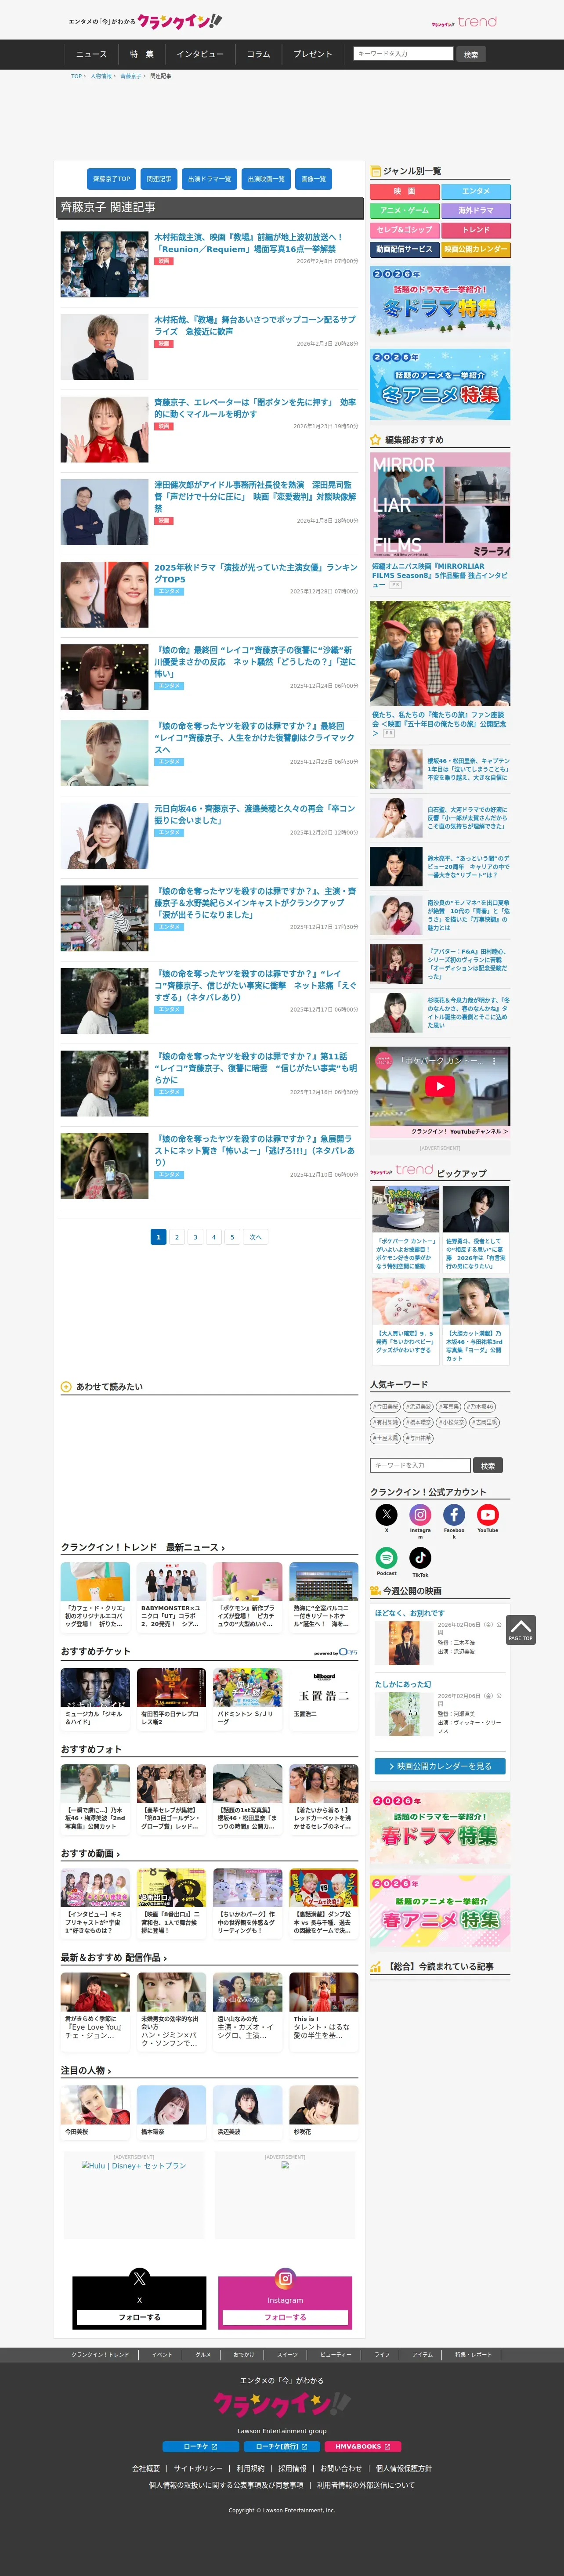Open the X official account icon
Viewport: 564px width, 2576px height.
point(387,1515)
